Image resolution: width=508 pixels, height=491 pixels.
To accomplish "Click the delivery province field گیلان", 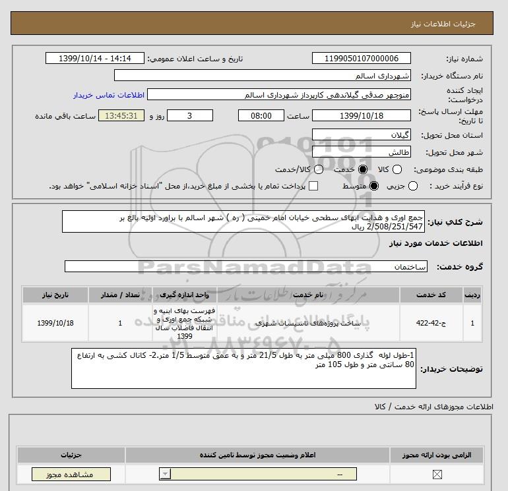I will coord(362,134).
